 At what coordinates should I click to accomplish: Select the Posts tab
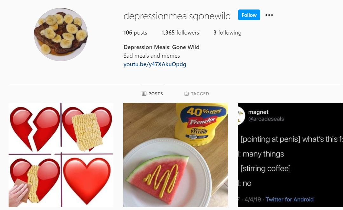152,94
